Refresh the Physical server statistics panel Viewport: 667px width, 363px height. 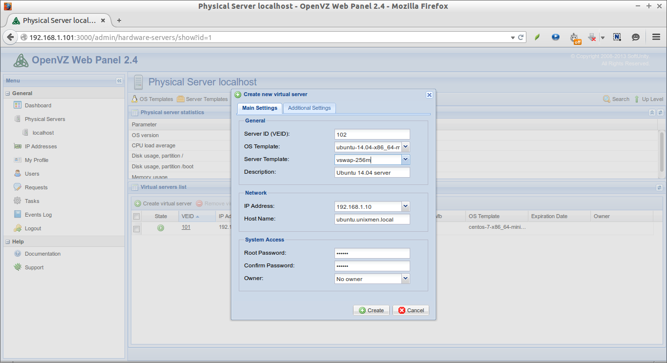tap(660, 112)
